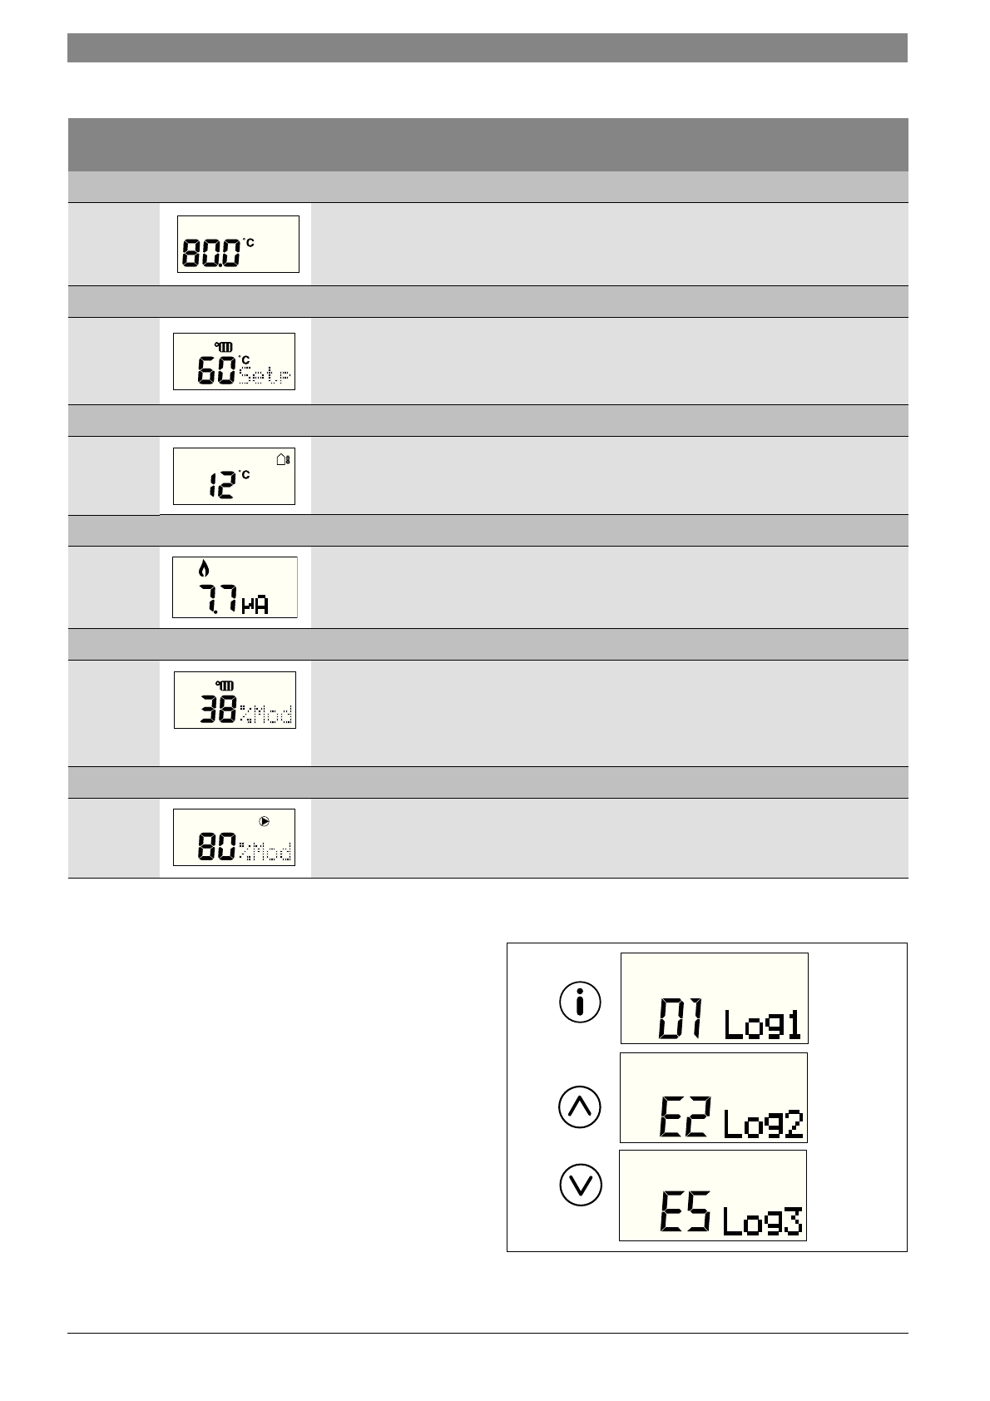Select the 80.0 °C display image
The height and width of the screenshot is (1401, 990).
point(238,244)
